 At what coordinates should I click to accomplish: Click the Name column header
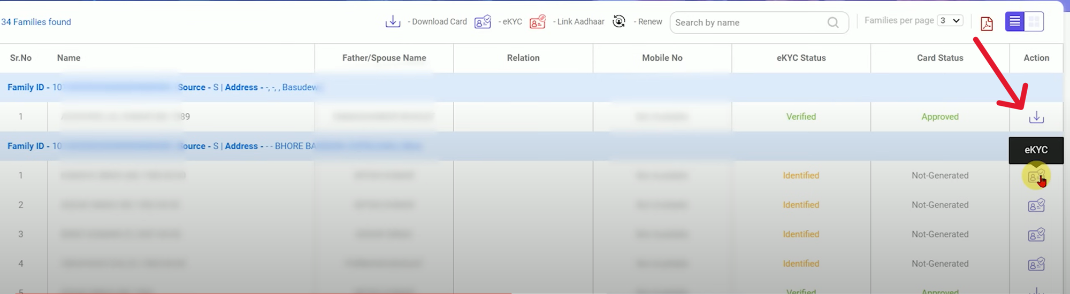(x=69, y=58)
